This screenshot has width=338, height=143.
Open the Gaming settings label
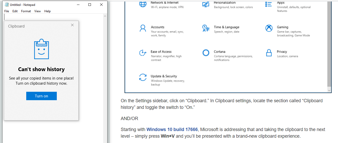(x=282, y=27)
